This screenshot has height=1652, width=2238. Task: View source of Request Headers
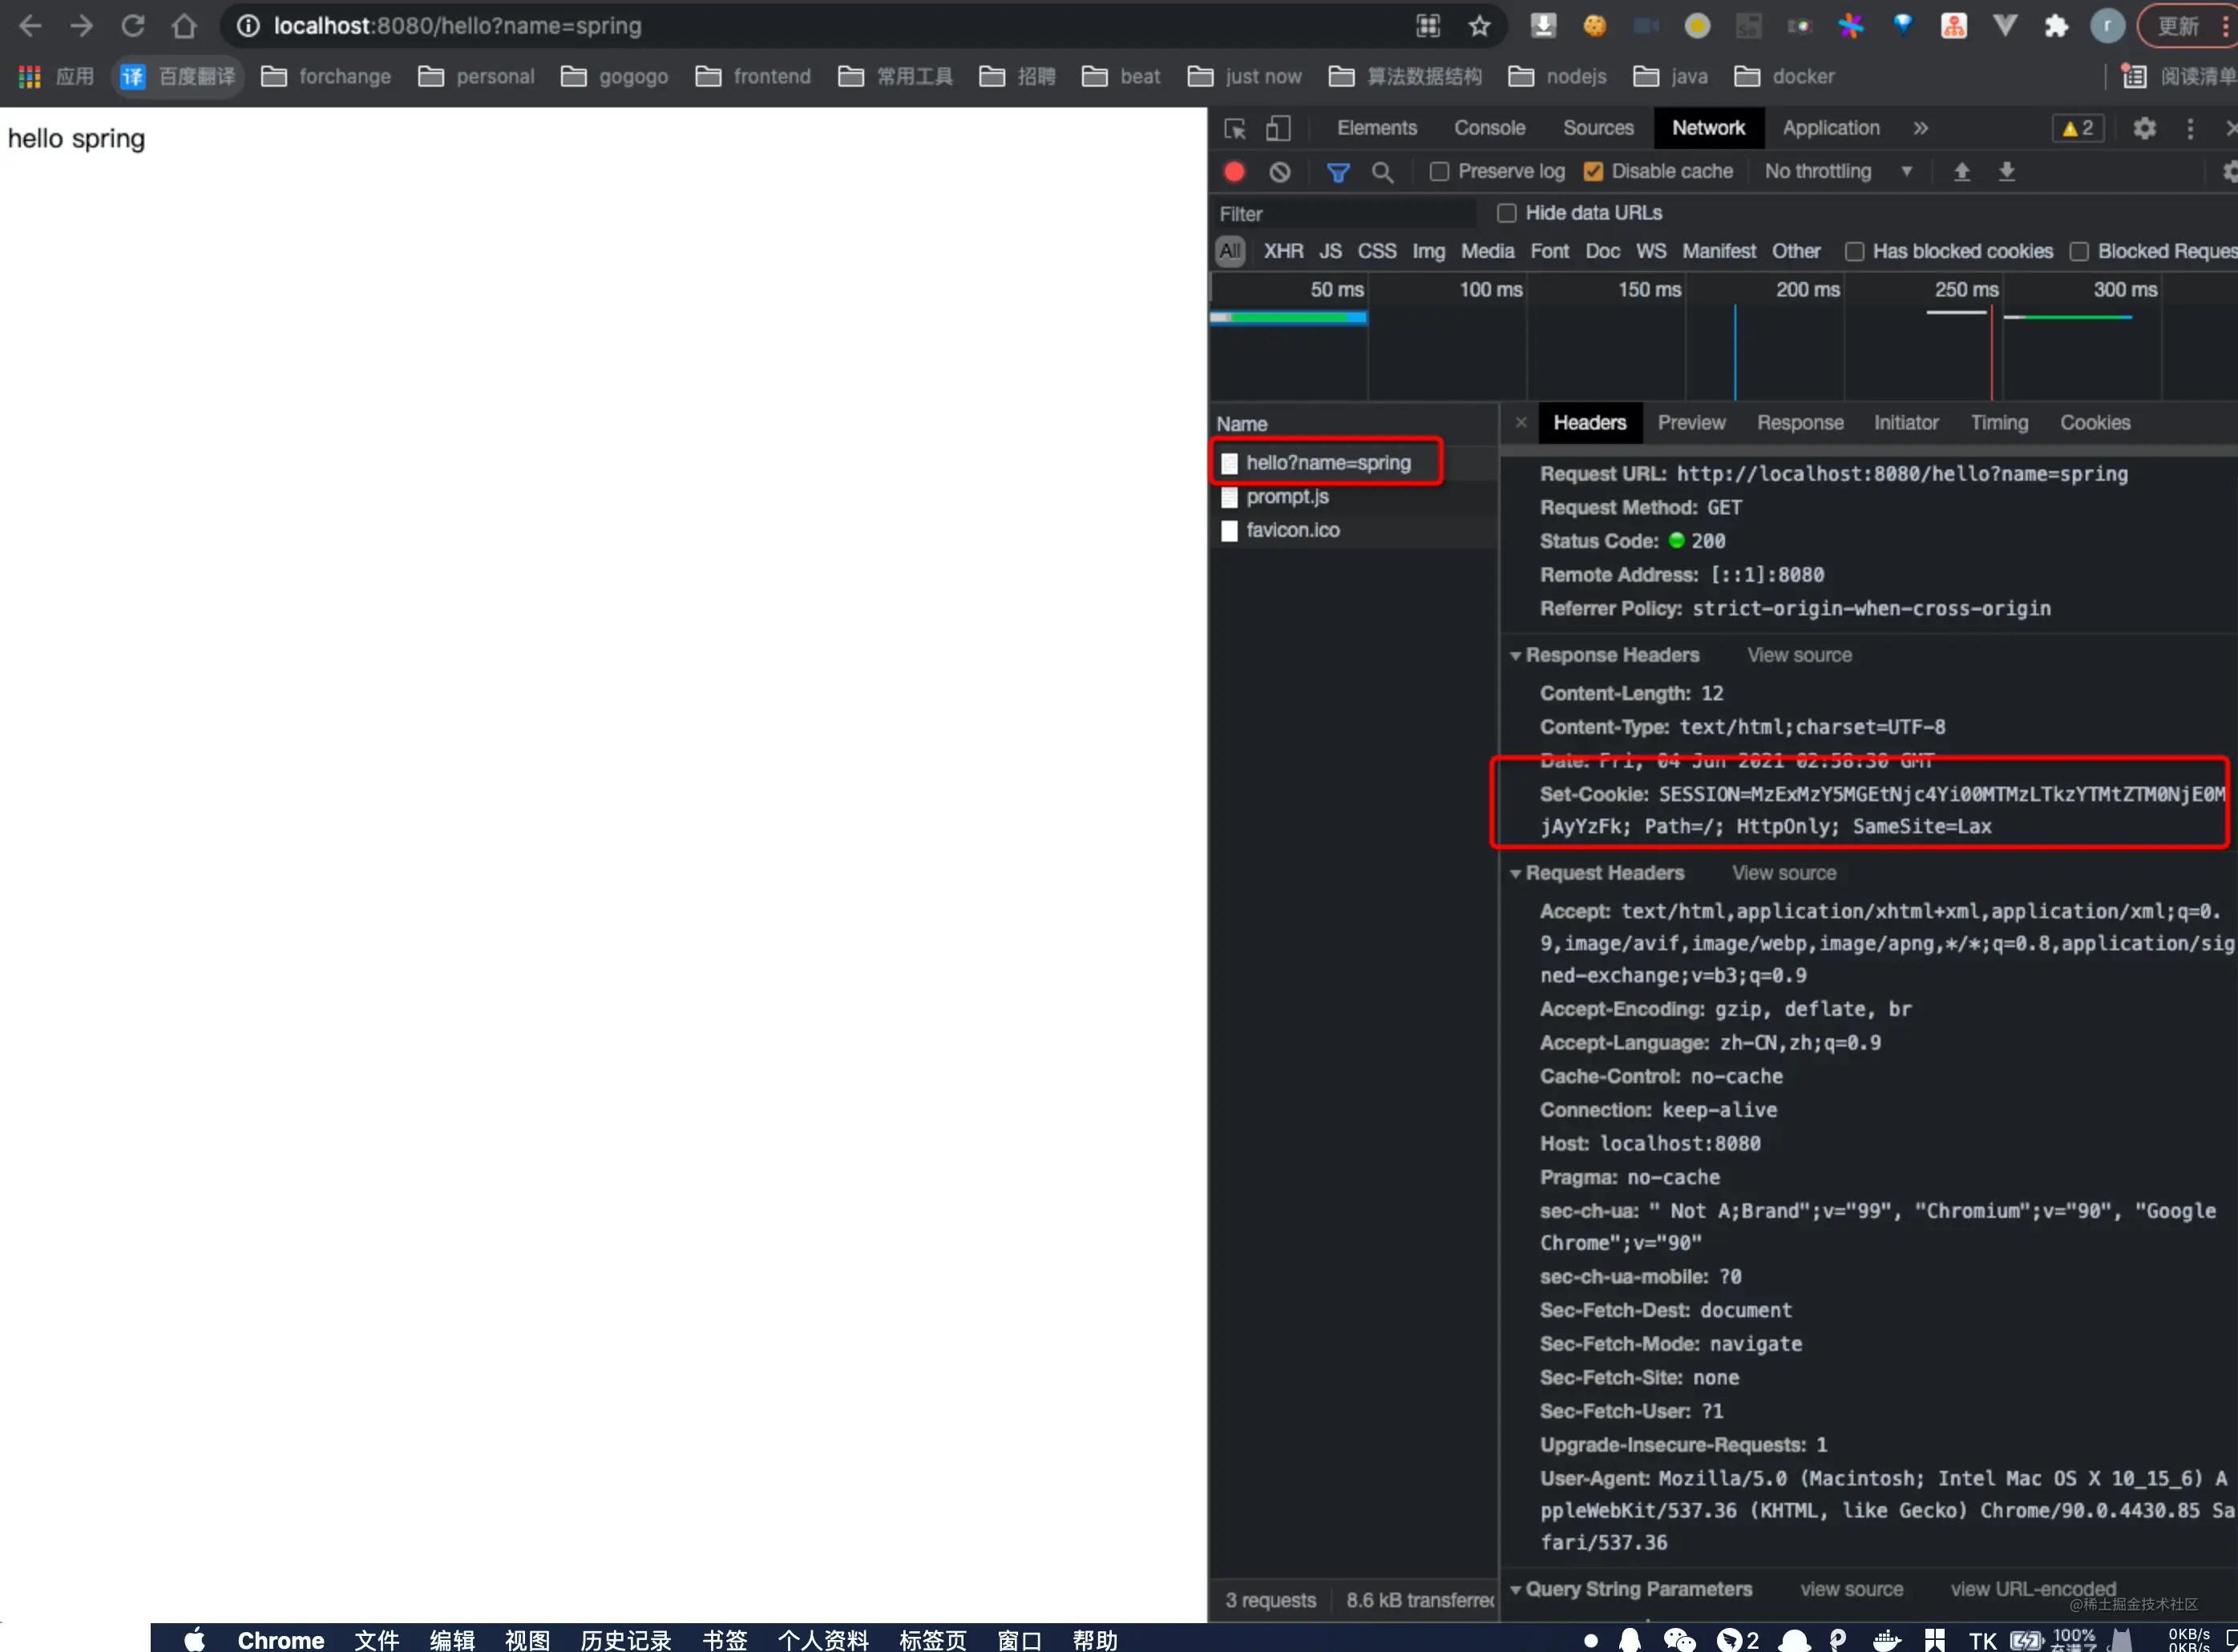click(x=1784, y=873)
